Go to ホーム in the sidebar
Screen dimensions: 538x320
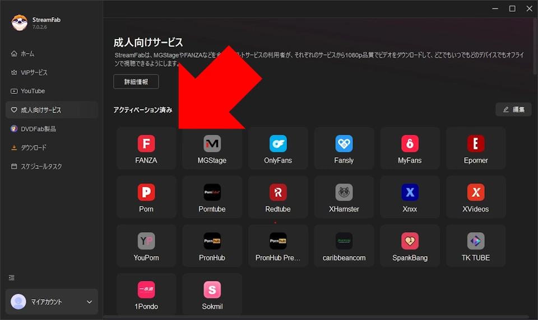click(x=52, y=54)
